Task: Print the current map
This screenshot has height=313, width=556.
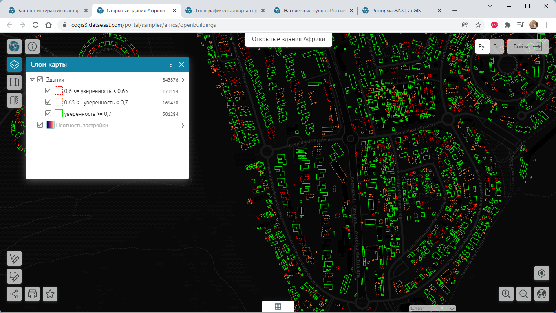Action: 32,294
